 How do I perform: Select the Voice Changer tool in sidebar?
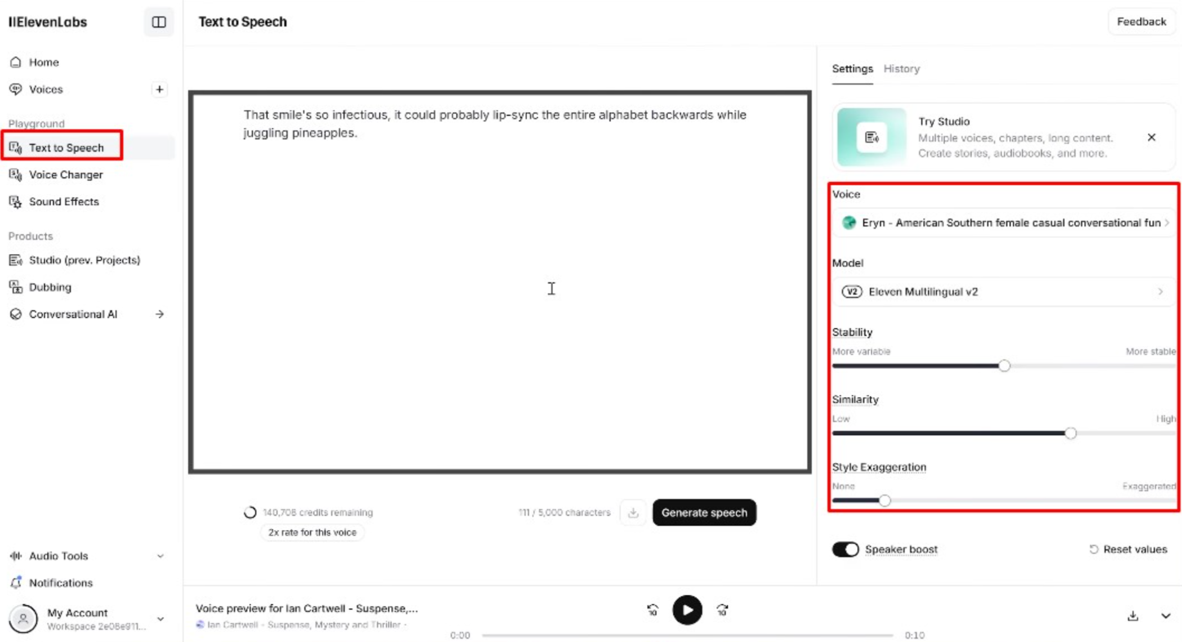[65, 175]
